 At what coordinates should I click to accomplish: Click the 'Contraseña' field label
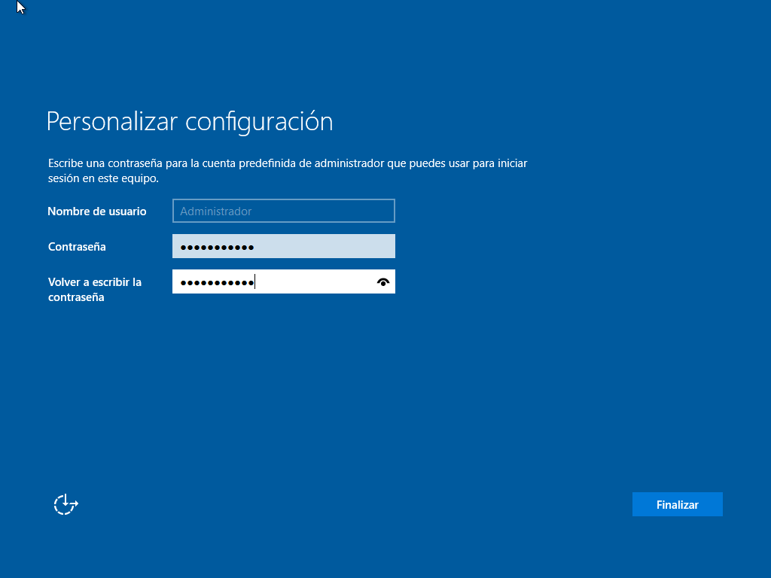tap(77, 247)
